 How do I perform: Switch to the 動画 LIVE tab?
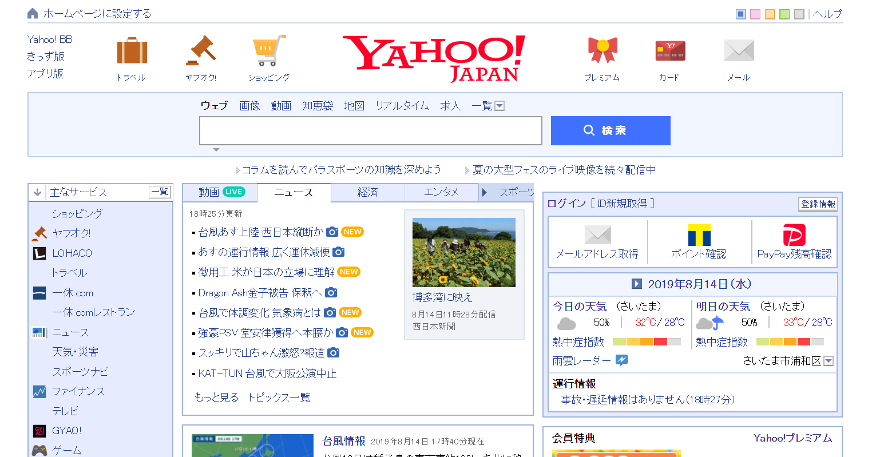[221, 192]
